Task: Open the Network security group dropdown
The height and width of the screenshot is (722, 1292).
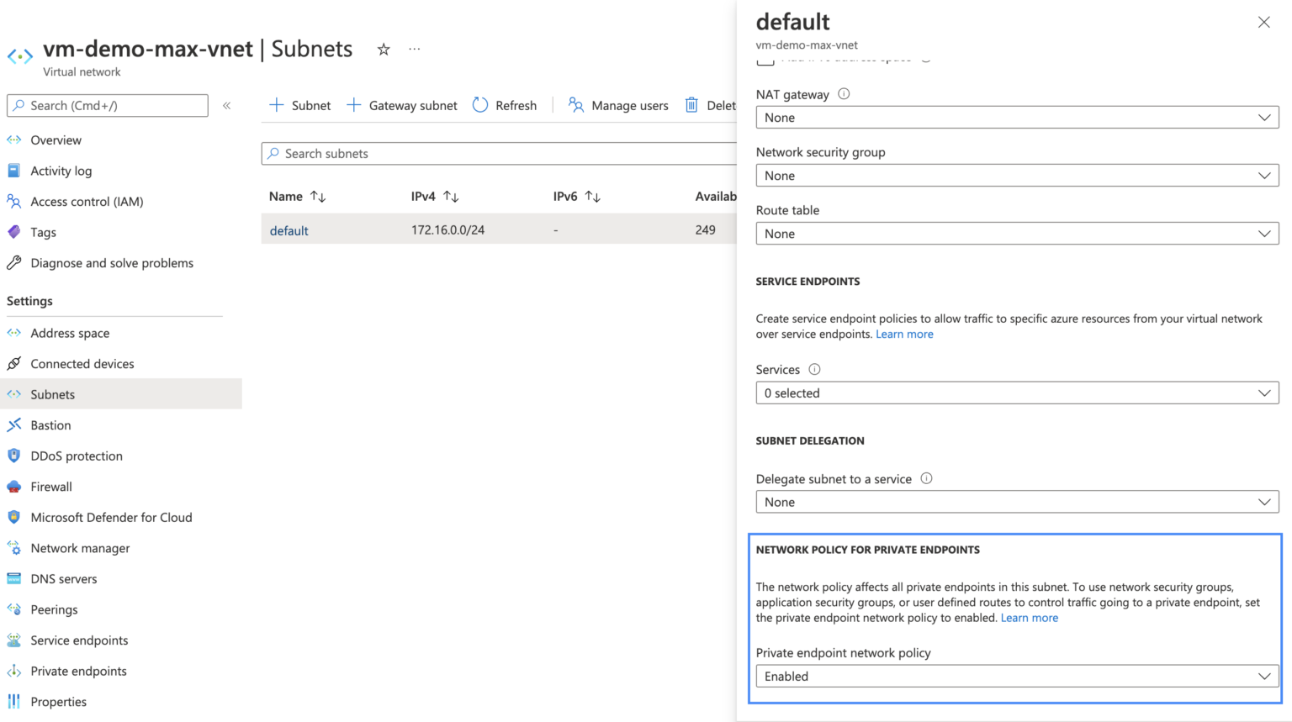Action: coord(1017,176)
